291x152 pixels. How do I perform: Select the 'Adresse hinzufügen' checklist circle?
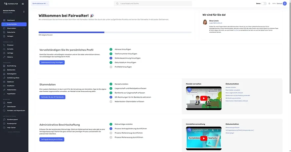pos(111,49)
